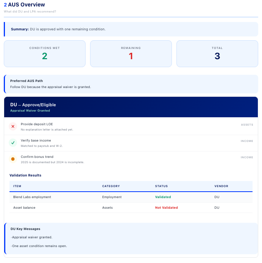The image size is (262, 263).
Task: Click the Validated status for Blend Labs
Action: coord(163,197)
